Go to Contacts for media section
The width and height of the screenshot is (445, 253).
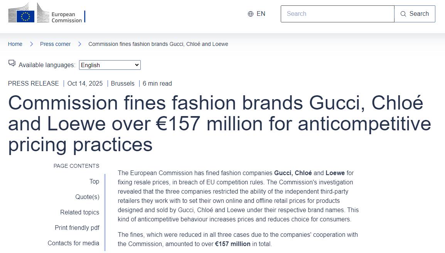click(73, 243)
